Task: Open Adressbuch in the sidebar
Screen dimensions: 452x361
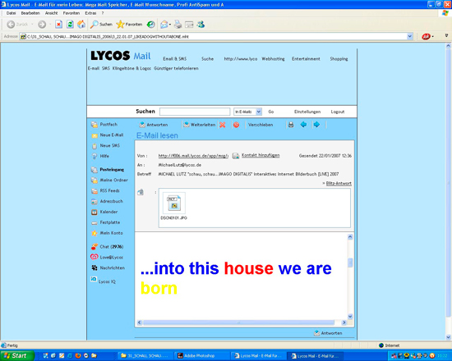Action: pos(107,201)
